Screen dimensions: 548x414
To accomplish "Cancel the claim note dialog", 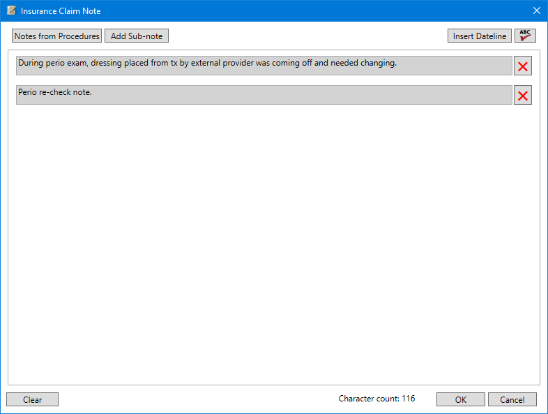I will click(x=512, y=399).
